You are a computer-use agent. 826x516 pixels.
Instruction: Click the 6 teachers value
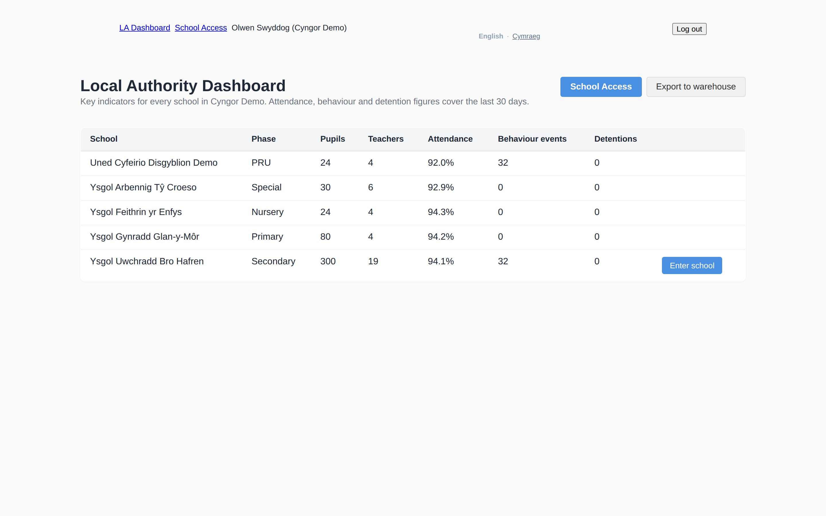371,187
